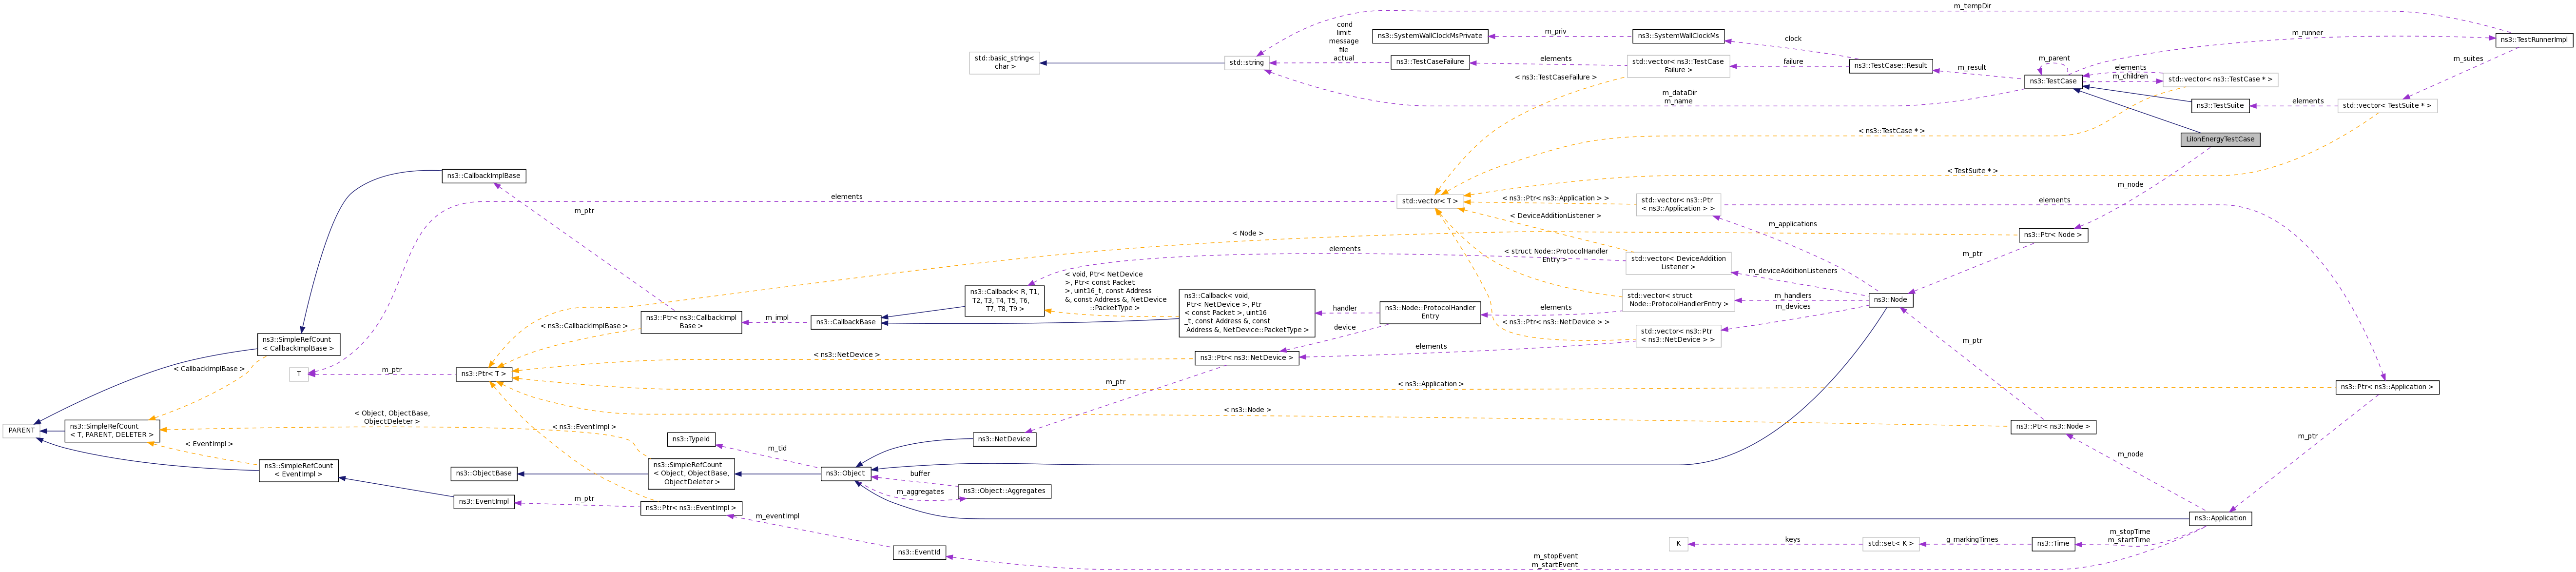Select std::vector of Ptr Application node

(x=1678, y=204)
